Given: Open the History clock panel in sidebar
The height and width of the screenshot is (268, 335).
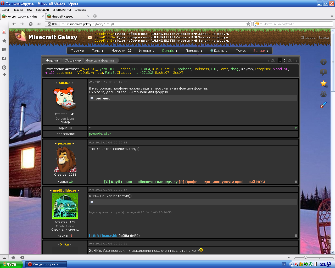Looking at the screenshot, I should click(x=4, y=67).
